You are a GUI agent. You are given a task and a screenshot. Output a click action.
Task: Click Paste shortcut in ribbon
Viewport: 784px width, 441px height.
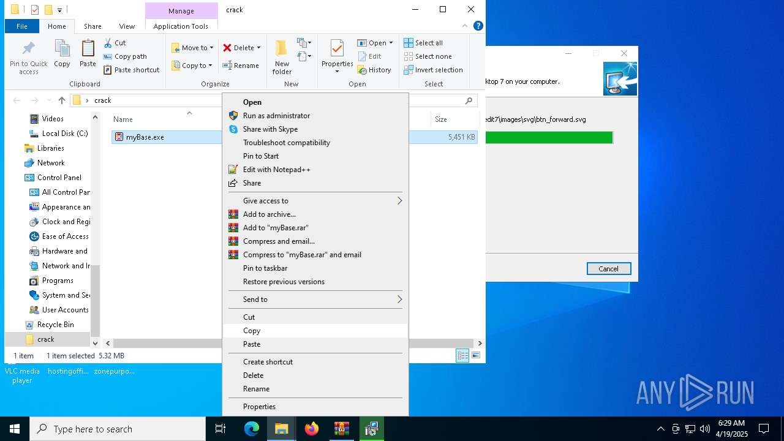pyautogui.click(x=131, y=70)
